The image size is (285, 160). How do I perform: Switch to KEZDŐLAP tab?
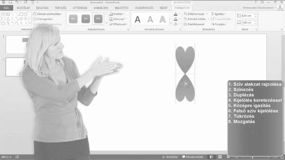(23, 8)
